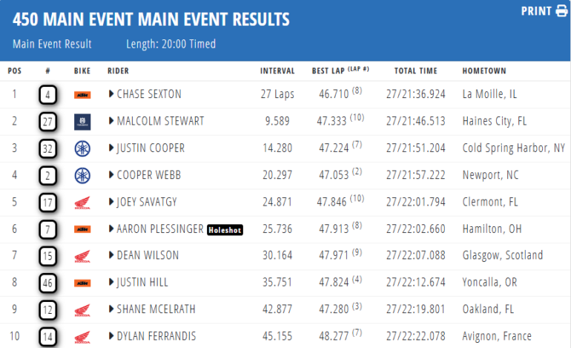This screenshot has width=571, height=348.
Task: Click KTM logo beside Aaron Plessinger
Action: [x=82, y=229]
